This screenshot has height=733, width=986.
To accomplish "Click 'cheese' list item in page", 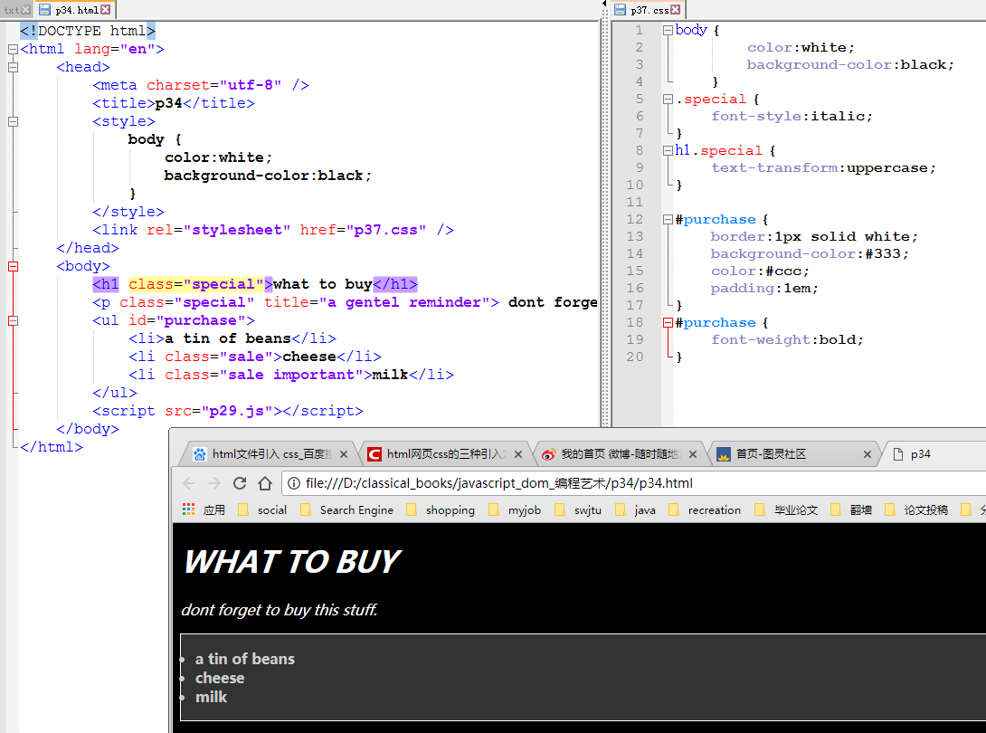I will [220, 678].
